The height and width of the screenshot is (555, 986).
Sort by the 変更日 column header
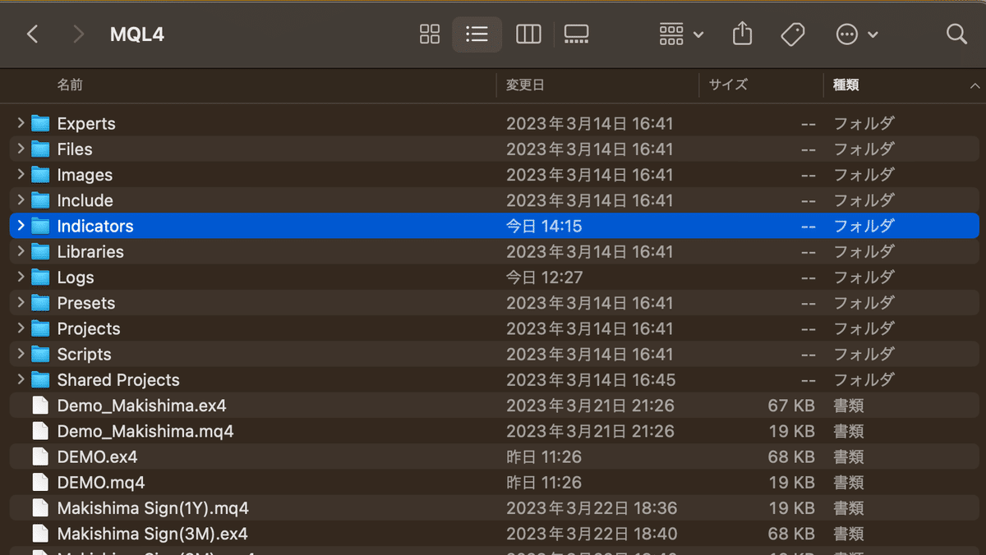point(525,85)
